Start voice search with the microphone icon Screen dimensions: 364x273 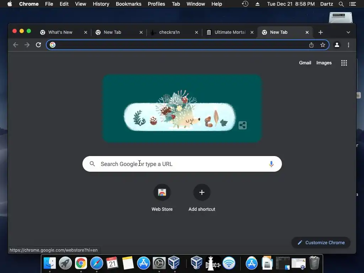pyautogui.click(x=271, y=164)
